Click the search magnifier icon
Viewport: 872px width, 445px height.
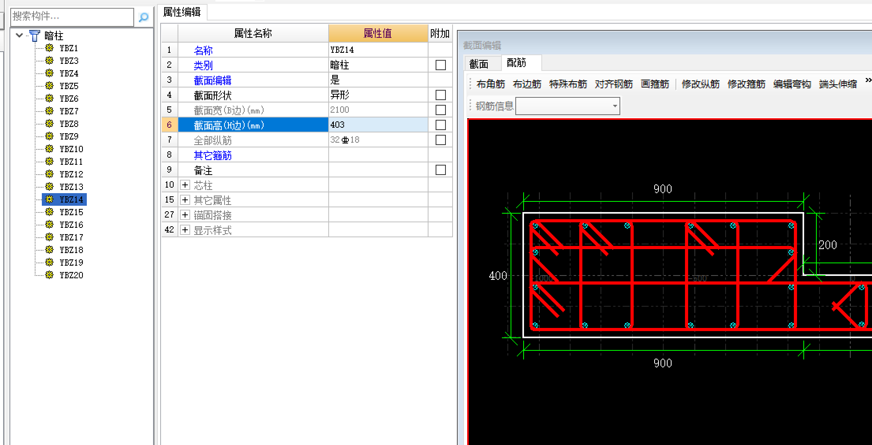[x=144, y=17]
